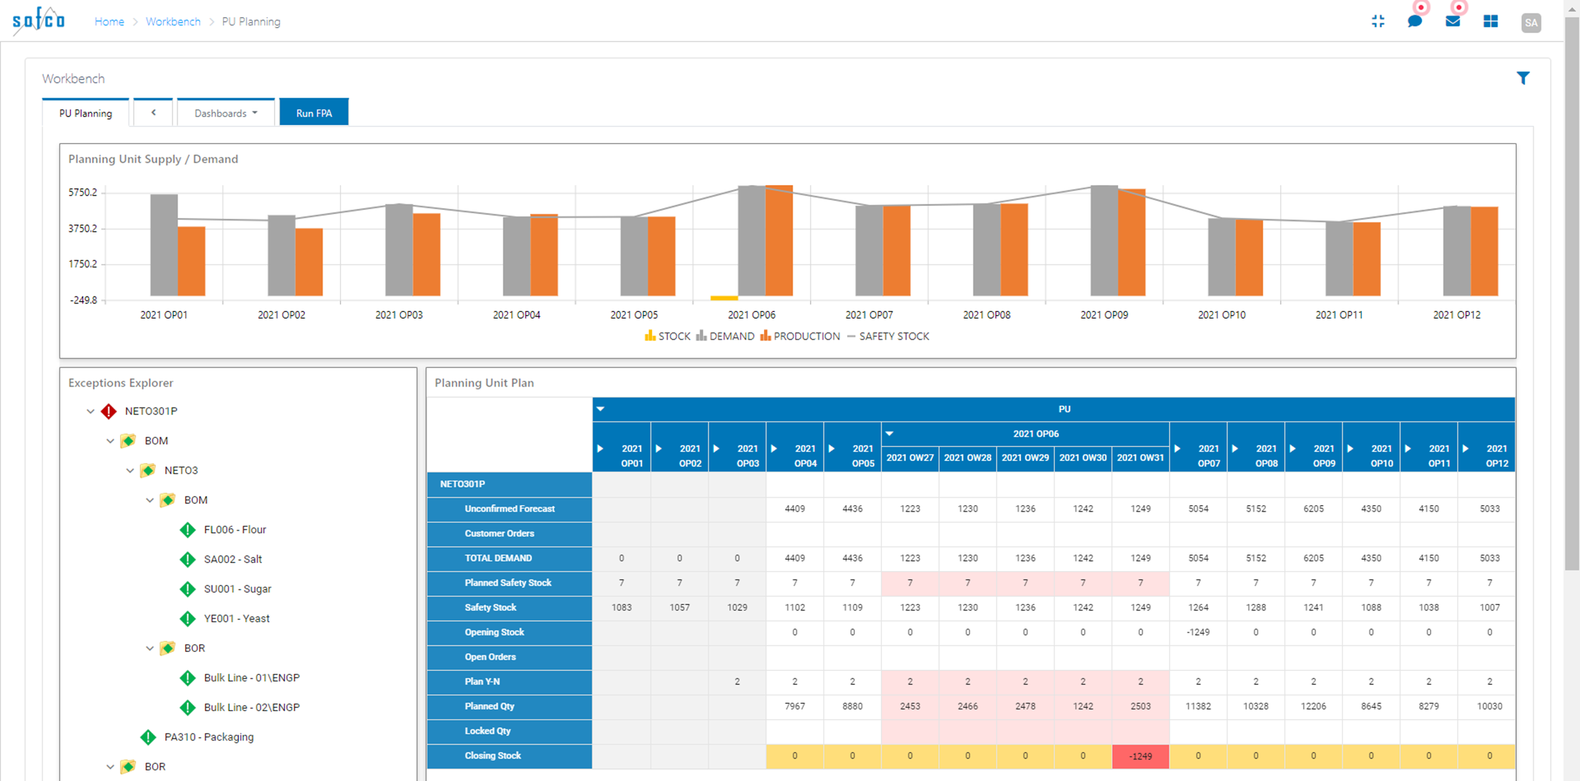Screen dimensions: 1580x781
Task: Select the red -1249 Closing Stock cell
Action: tap(1140, 756)
